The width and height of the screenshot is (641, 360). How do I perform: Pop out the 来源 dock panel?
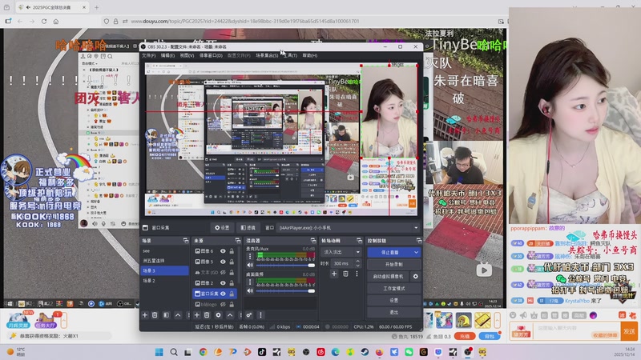pyautogui.click(x=237, y=241)
